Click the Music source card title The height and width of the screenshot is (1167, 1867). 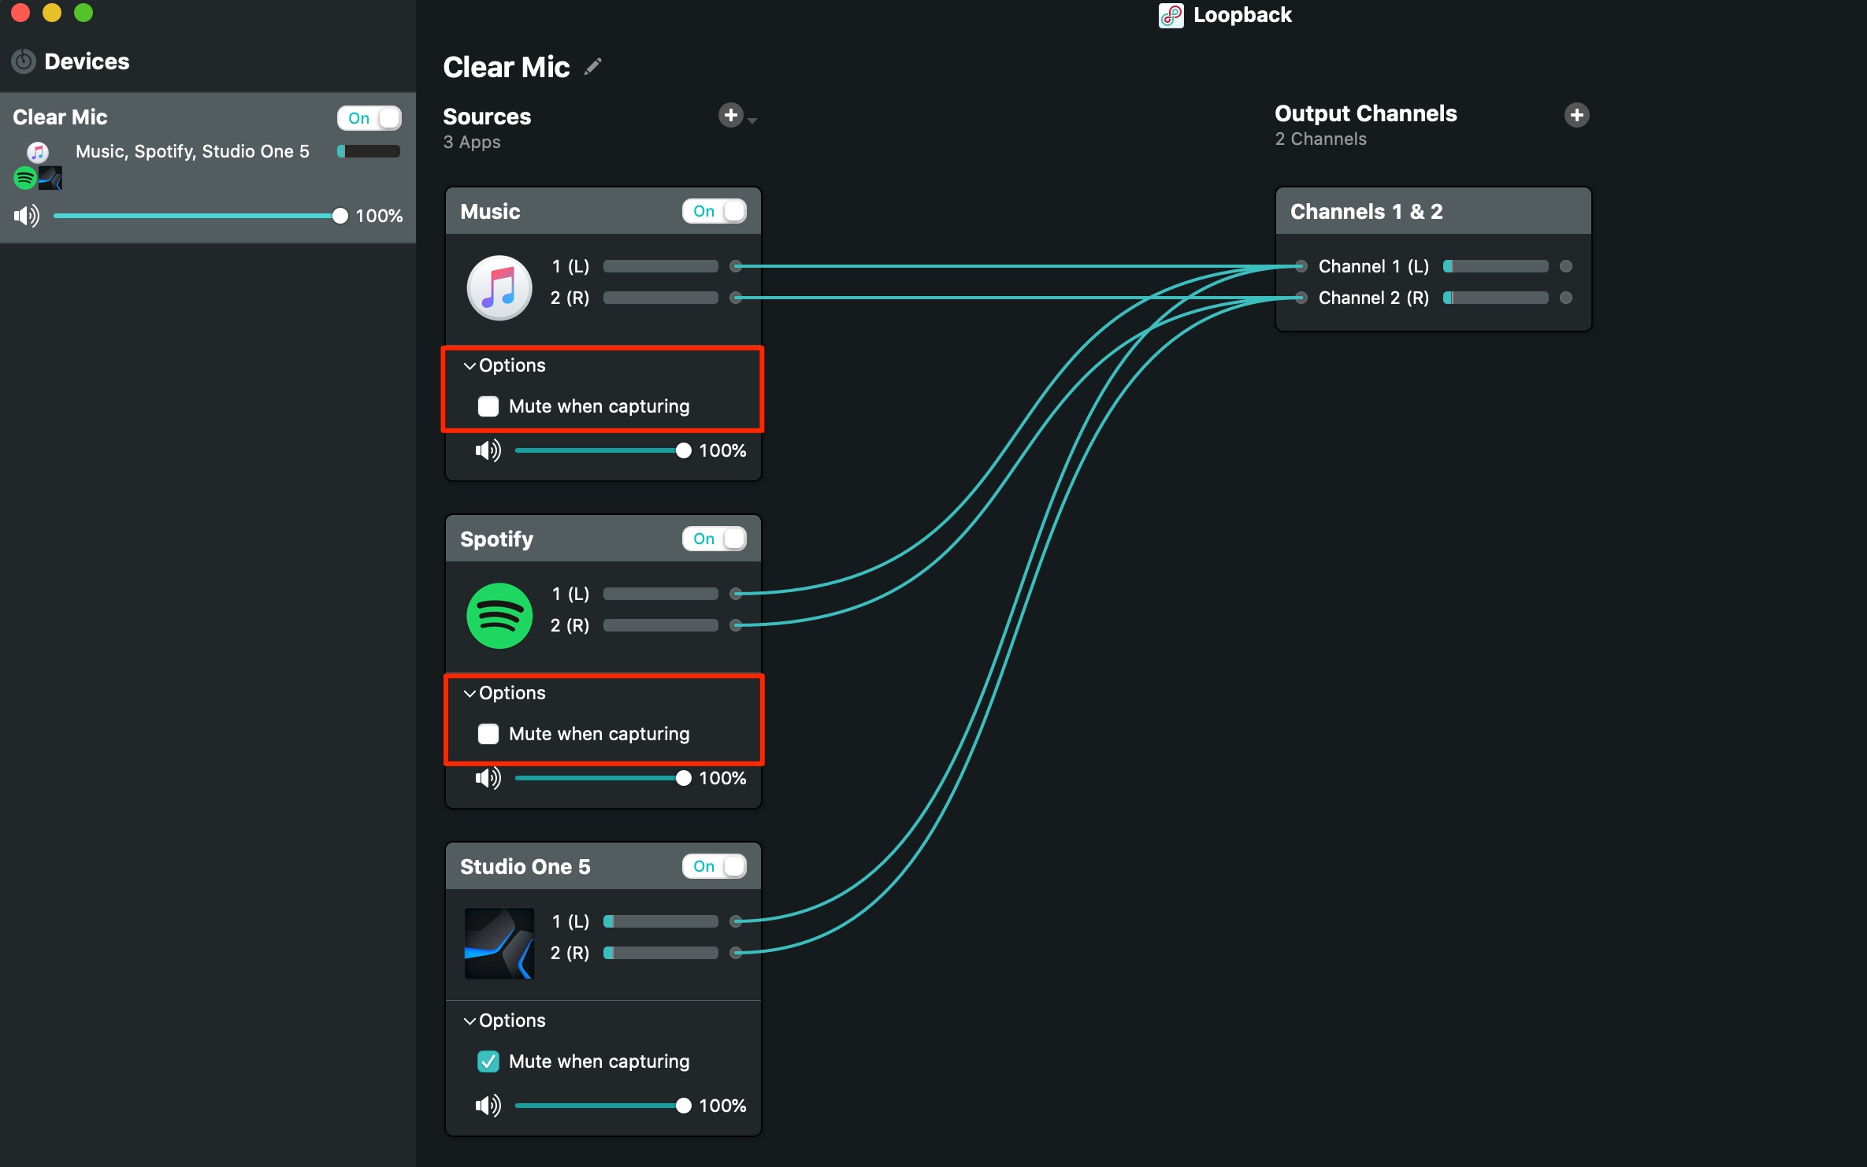tap(490, 211)
